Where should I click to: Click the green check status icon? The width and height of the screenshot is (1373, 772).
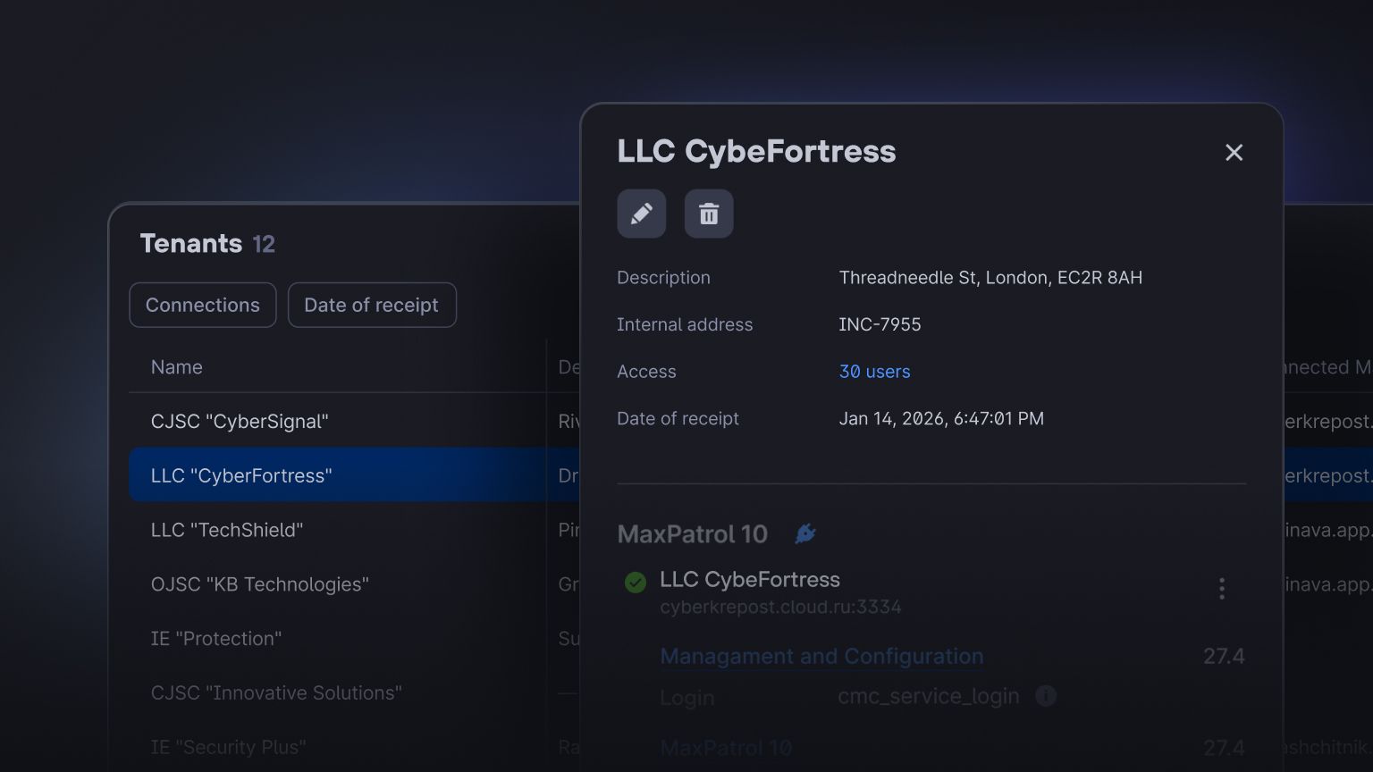[636, 583]
